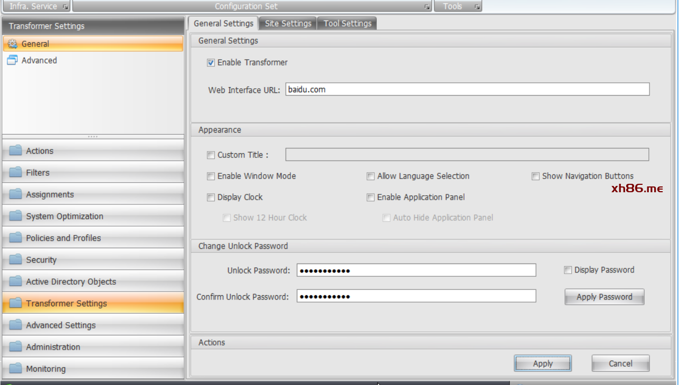Open the Tool Settings tab
Image resolution: width=679 pixels, height=385 pixels.
[347, 23]
